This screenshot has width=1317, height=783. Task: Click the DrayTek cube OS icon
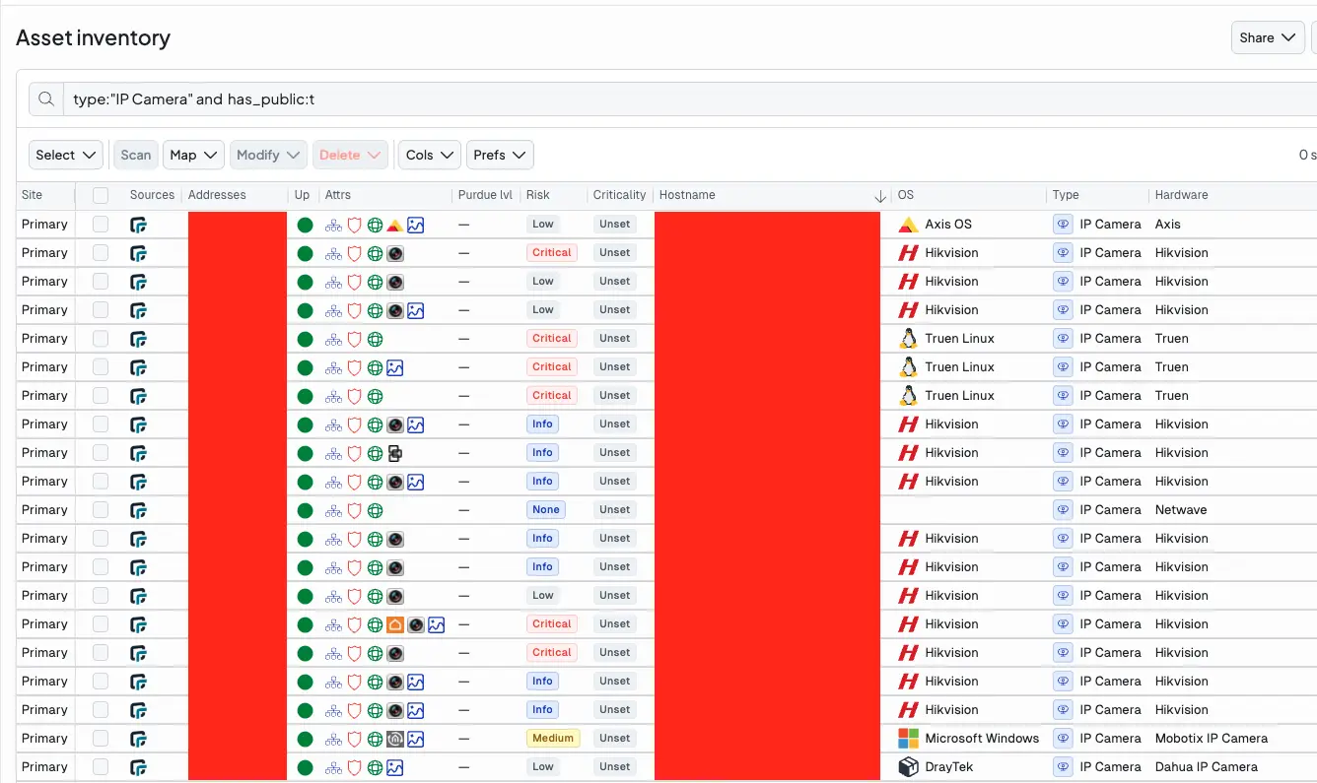click(x=908, y=767)
